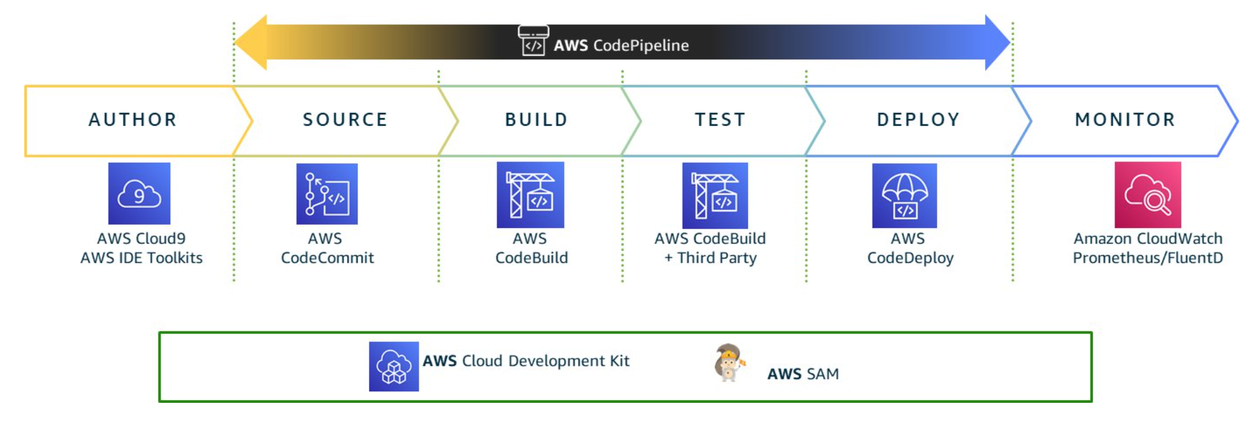The width and height of the screenshot is (1254, 429).
Task: Click the Amazon CloudWatch magnifier icon
Action: [x=1148, y=195]
